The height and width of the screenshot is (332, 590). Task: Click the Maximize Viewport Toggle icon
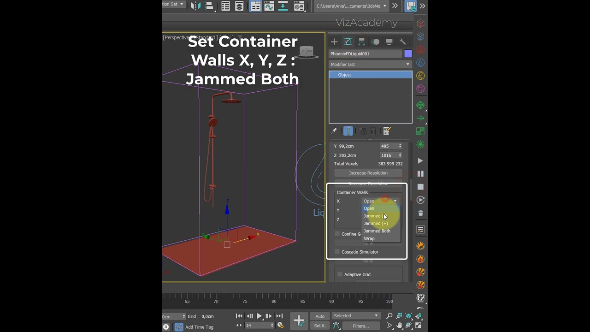(419, 326)
